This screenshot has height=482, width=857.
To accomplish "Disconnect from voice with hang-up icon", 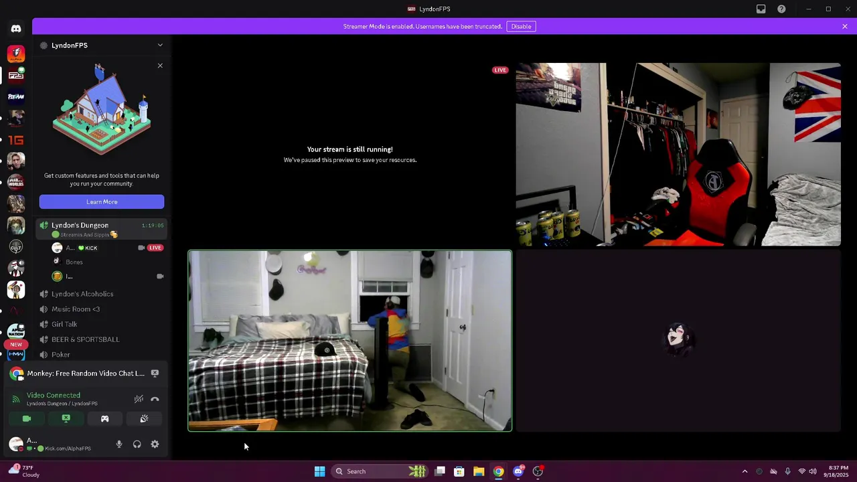I will click(155, 399).
